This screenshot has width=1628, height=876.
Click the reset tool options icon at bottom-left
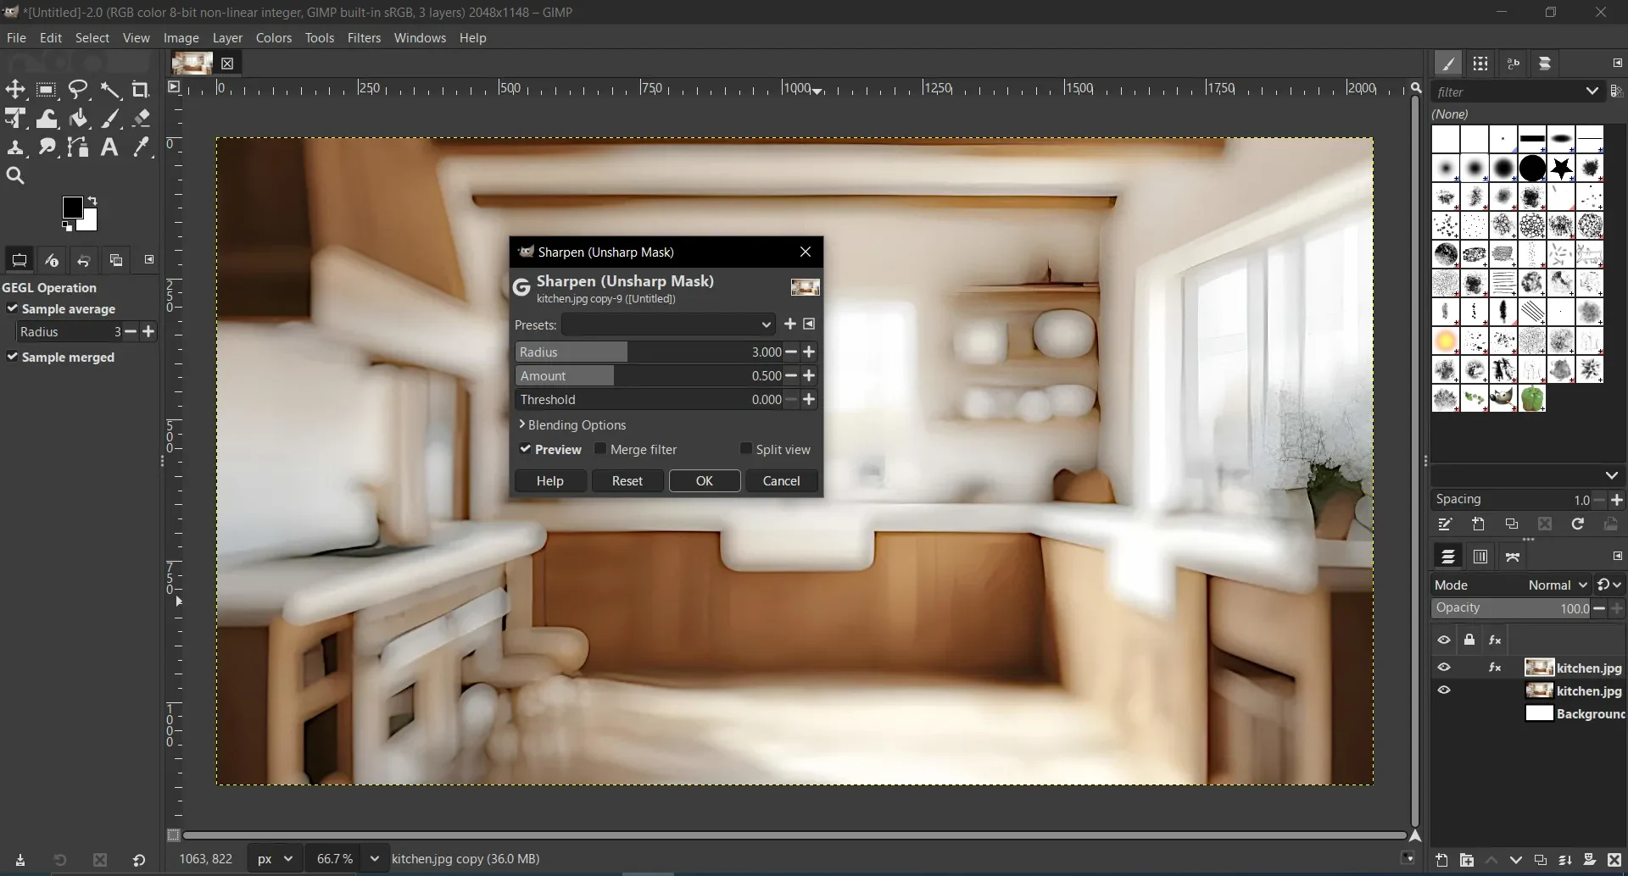[139, 860]
